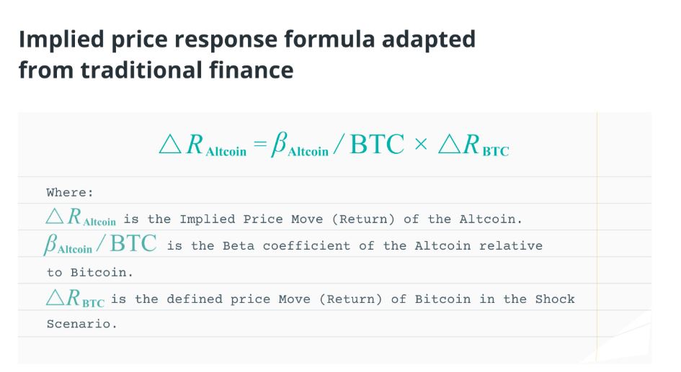Screen dimensions: 681x372
Task: Click the large "BTC" in the main formula
Action: [x=377, y=145]
